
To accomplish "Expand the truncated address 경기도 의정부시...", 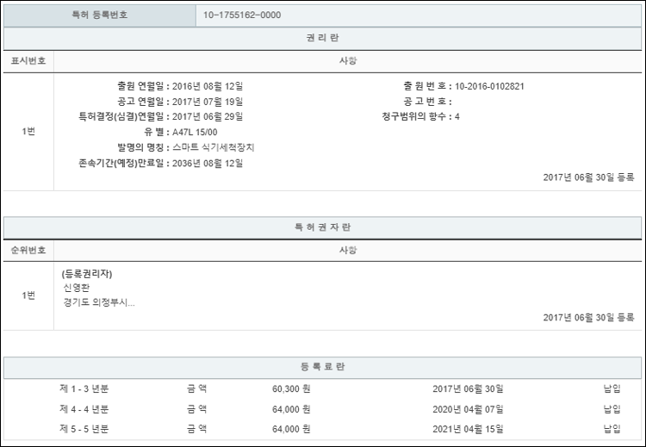I will pyautogui.click(x=98, y=302).
